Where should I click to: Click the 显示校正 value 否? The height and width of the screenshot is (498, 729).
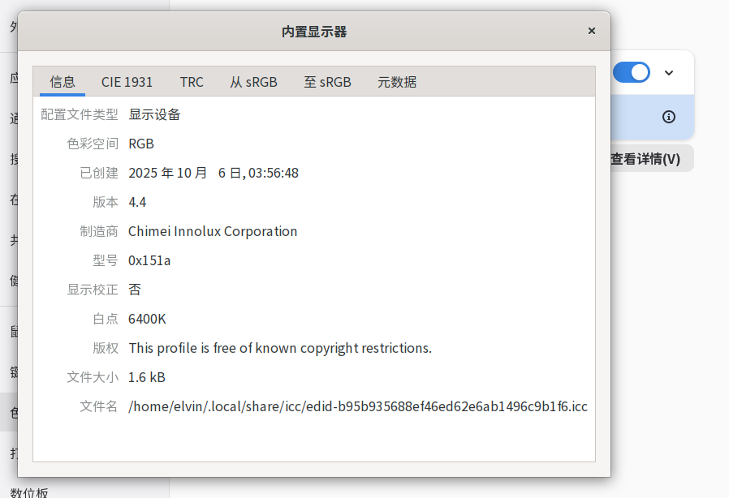point(135,290)
